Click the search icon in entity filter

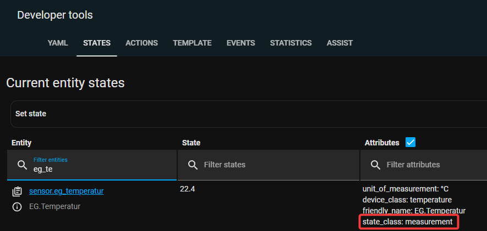click(x=22, y=165)
